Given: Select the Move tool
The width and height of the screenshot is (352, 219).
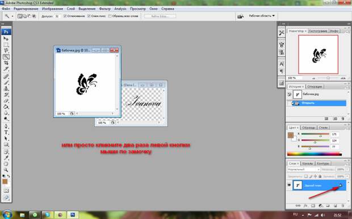Looking at the screenshot, I should [x=6, y=38].
